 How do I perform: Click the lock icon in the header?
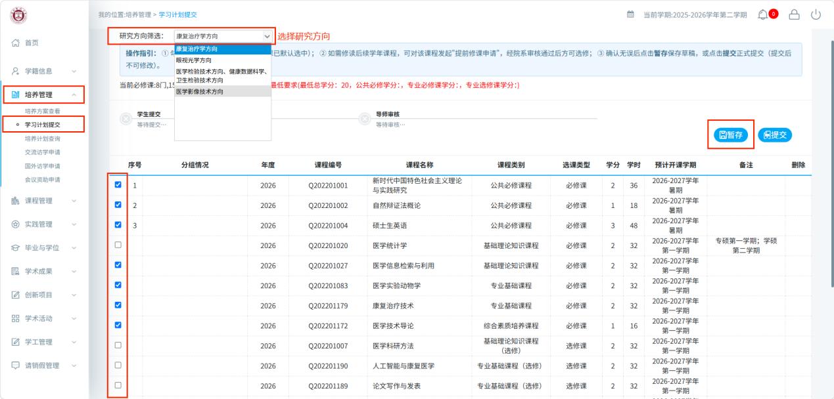click(x=794, y=14)
